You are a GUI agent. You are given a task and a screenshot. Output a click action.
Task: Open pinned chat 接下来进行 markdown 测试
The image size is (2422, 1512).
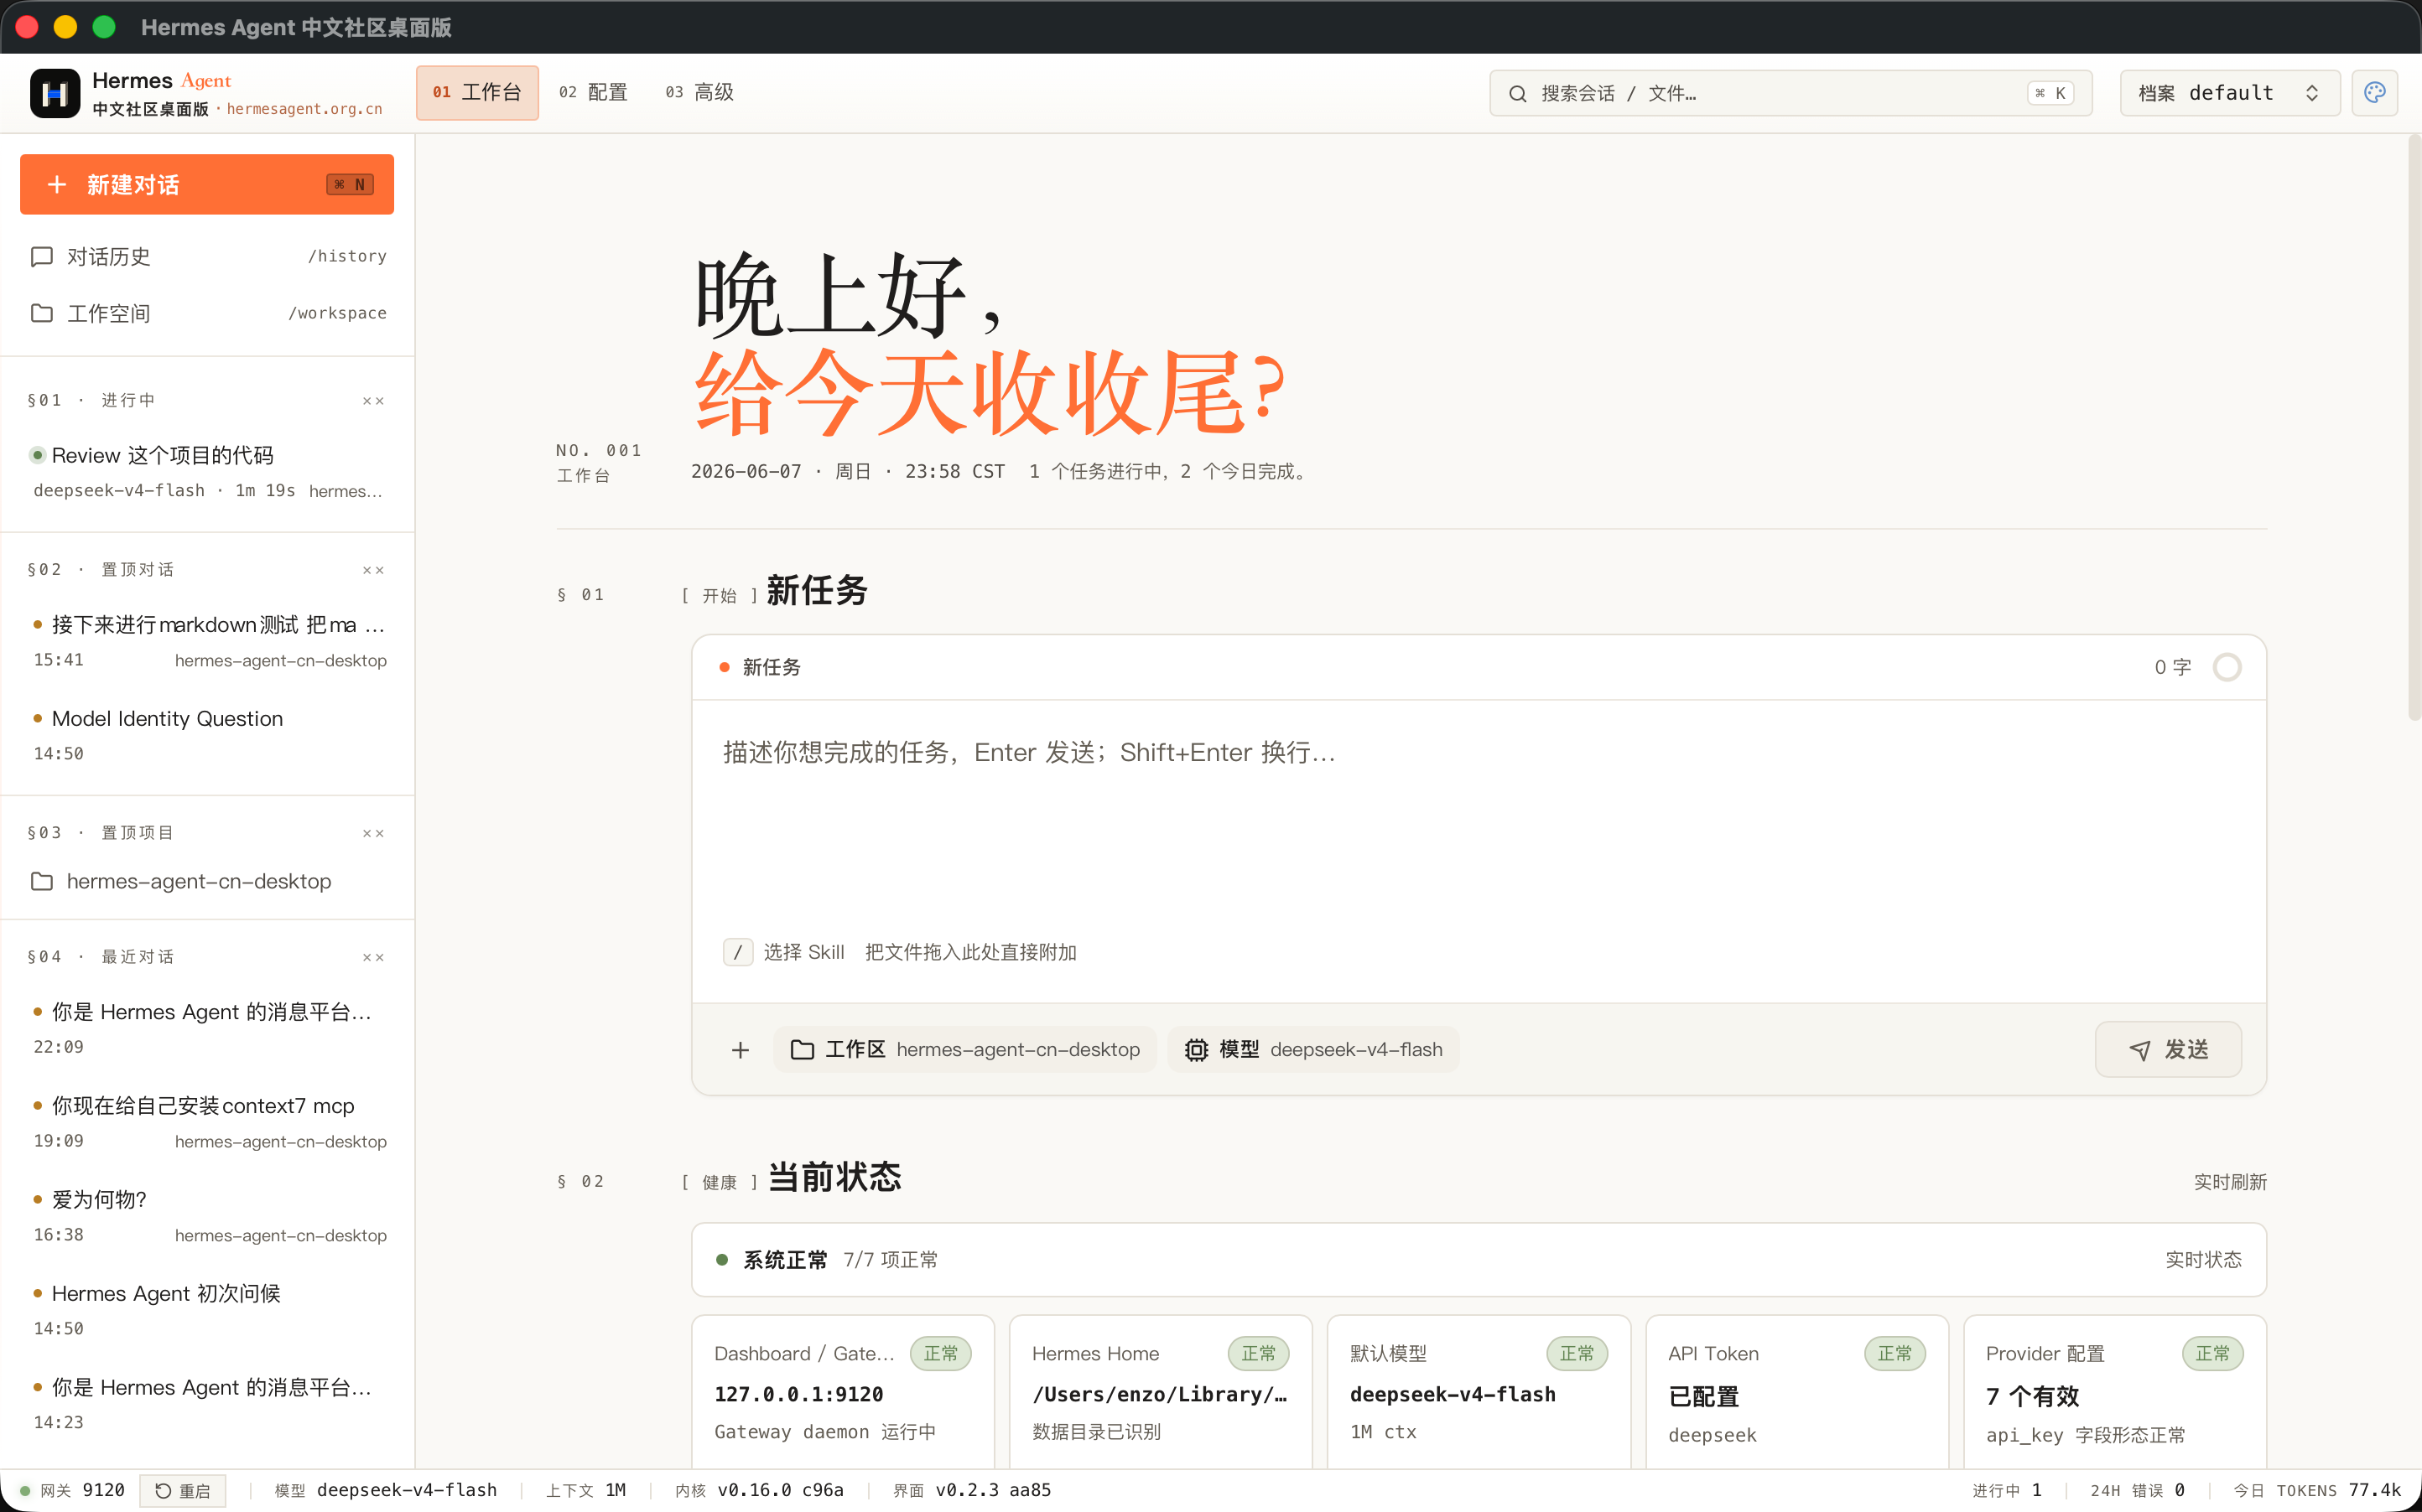coord(207,641)
